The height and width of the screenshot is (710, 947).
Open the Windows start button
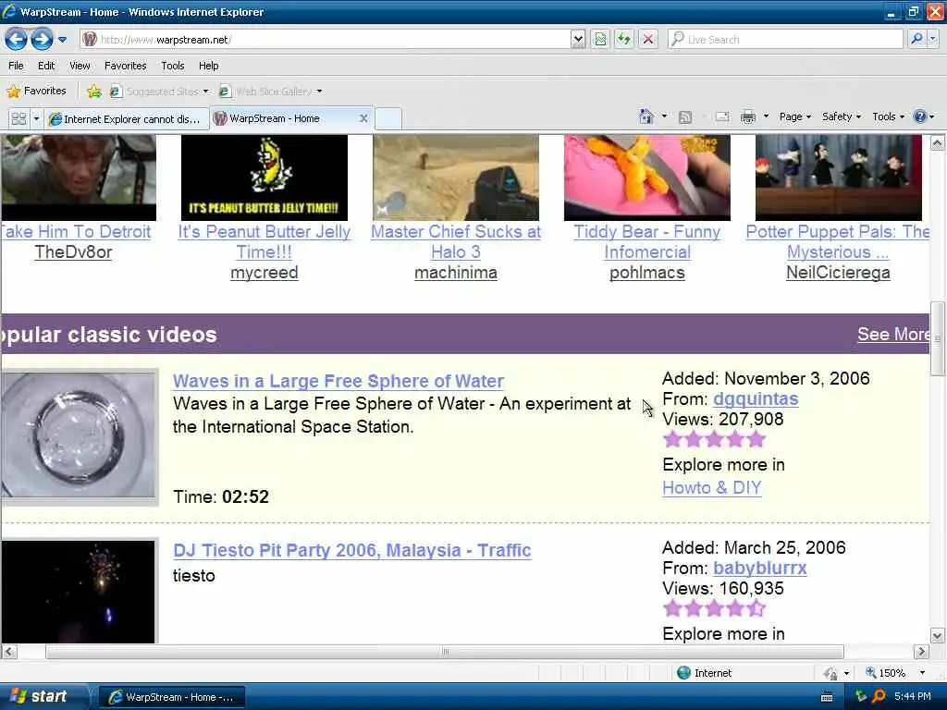[x=43, y=697]
